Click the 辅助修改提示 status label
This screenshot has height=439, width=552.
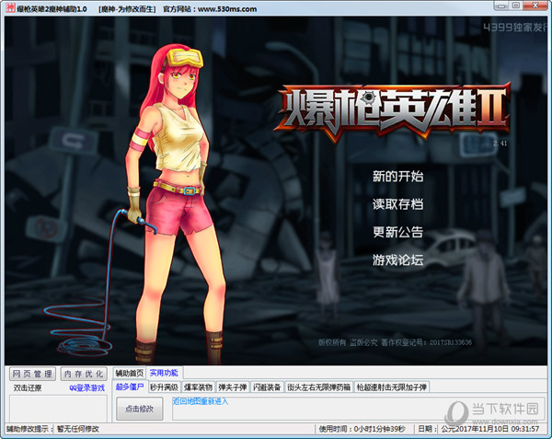pos(28,429)
